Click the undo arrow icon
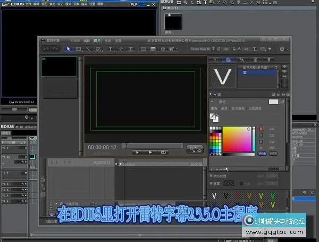The image size is (319, 242). click(47, 49)
